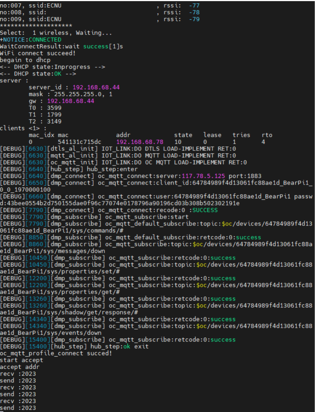Click the mac value 541131c715dc
This screenshot has width=315, height=412.
point(80,142)
